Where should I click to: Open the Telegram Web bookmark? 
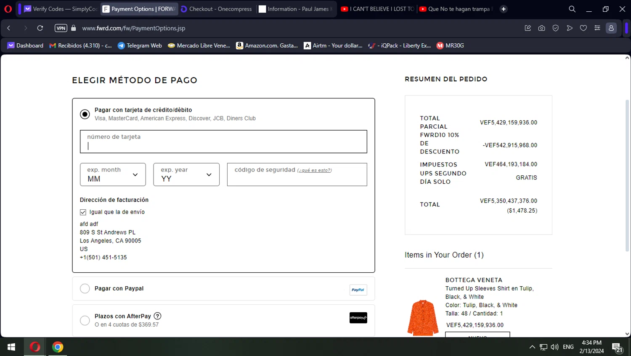[x=140, y=45]
